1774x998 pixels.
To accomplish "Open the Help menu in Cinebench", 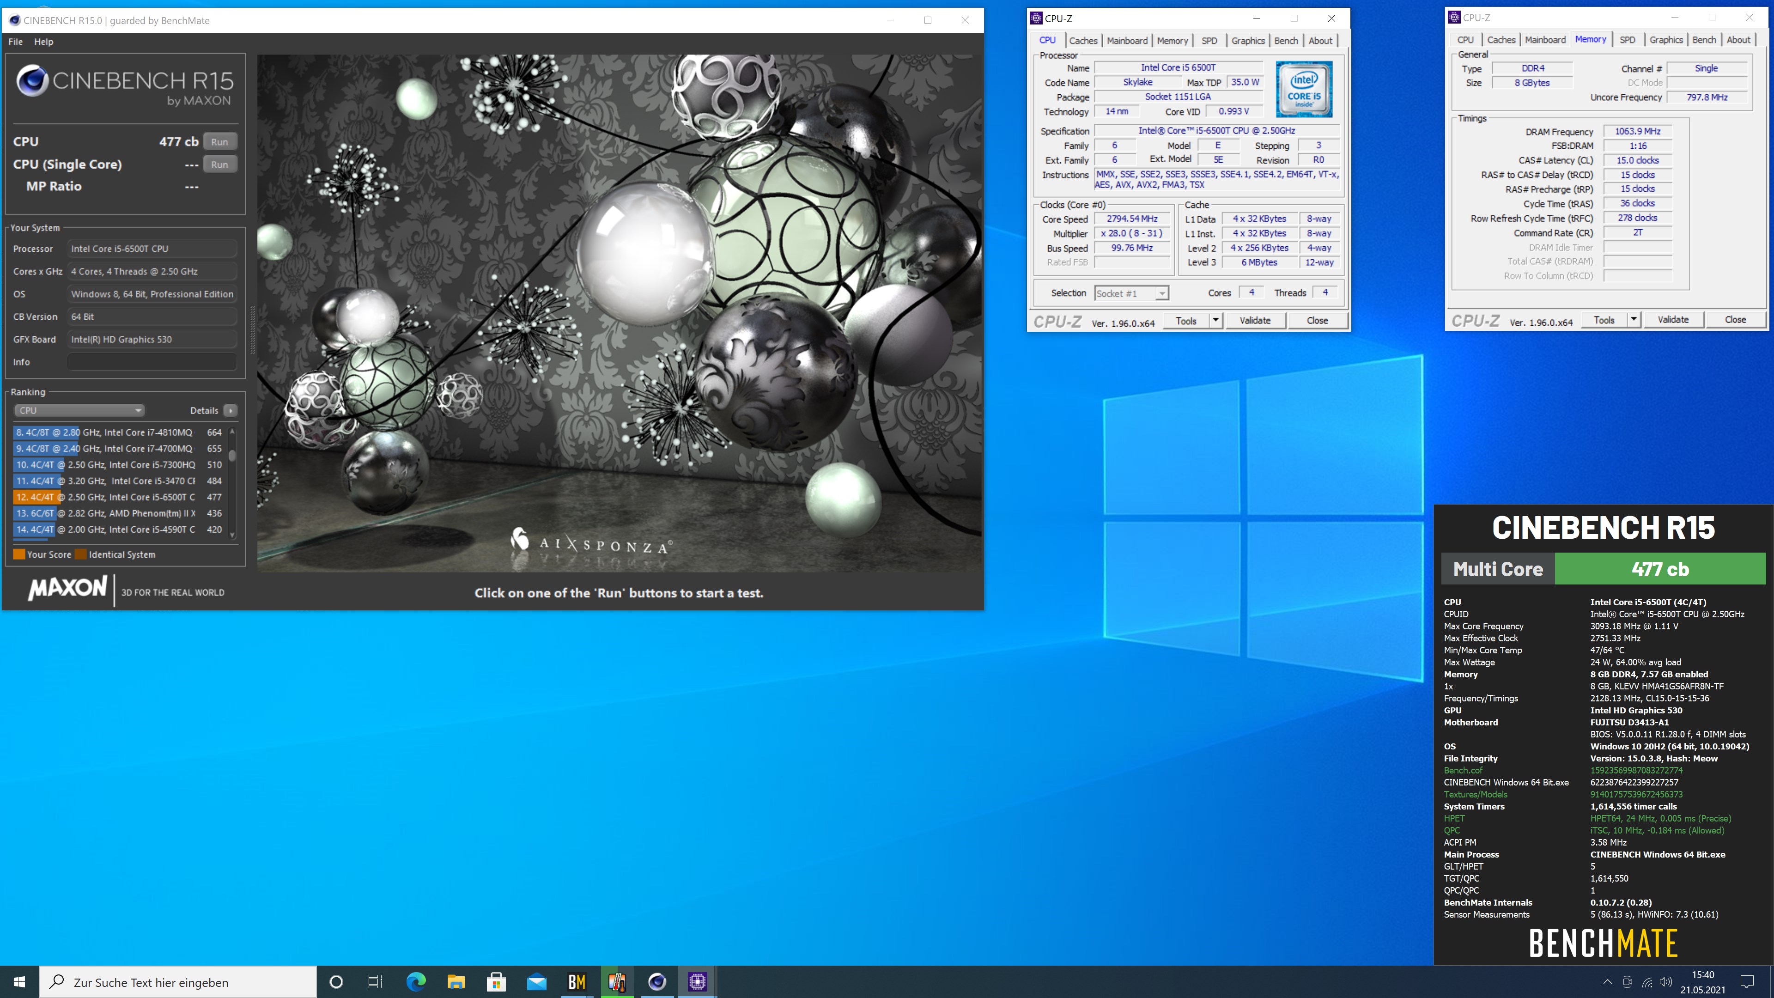I will [x=43, y=41].
